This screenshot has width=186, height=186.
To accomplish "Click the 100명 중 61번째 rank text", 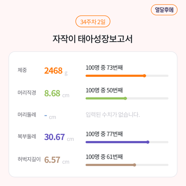I will [104, 157].
